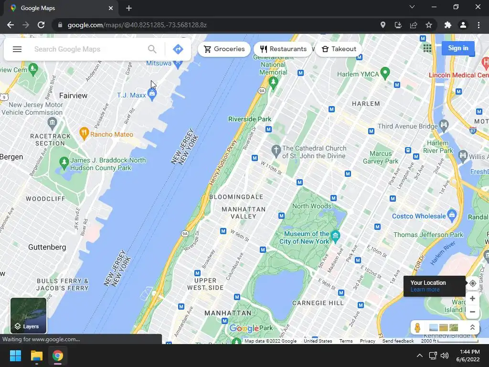
Task: Zoom in with the plus button
Action: click(x=472, y=299)
